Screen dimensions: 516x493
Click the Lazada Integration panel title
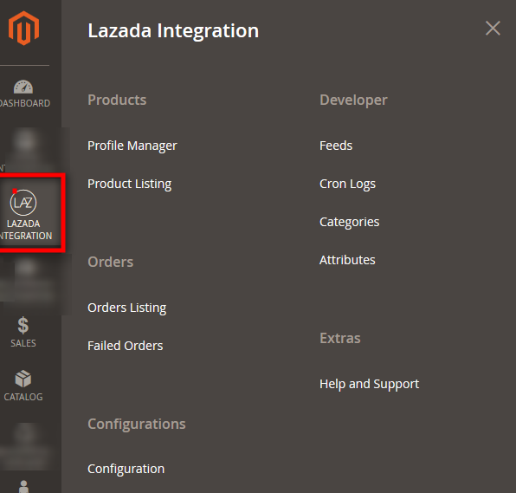pos(173,31)
